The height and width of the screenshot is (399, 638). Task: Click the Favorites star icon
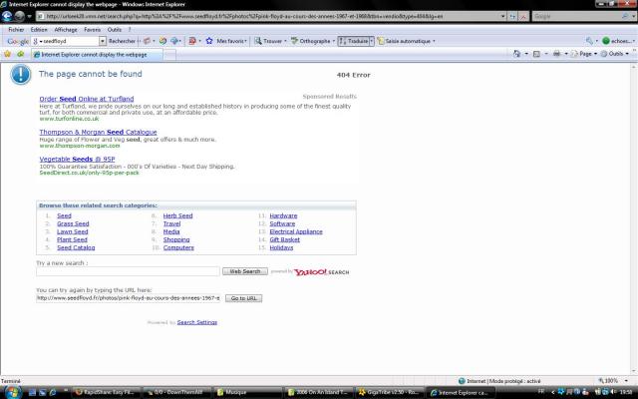(8, 54)
